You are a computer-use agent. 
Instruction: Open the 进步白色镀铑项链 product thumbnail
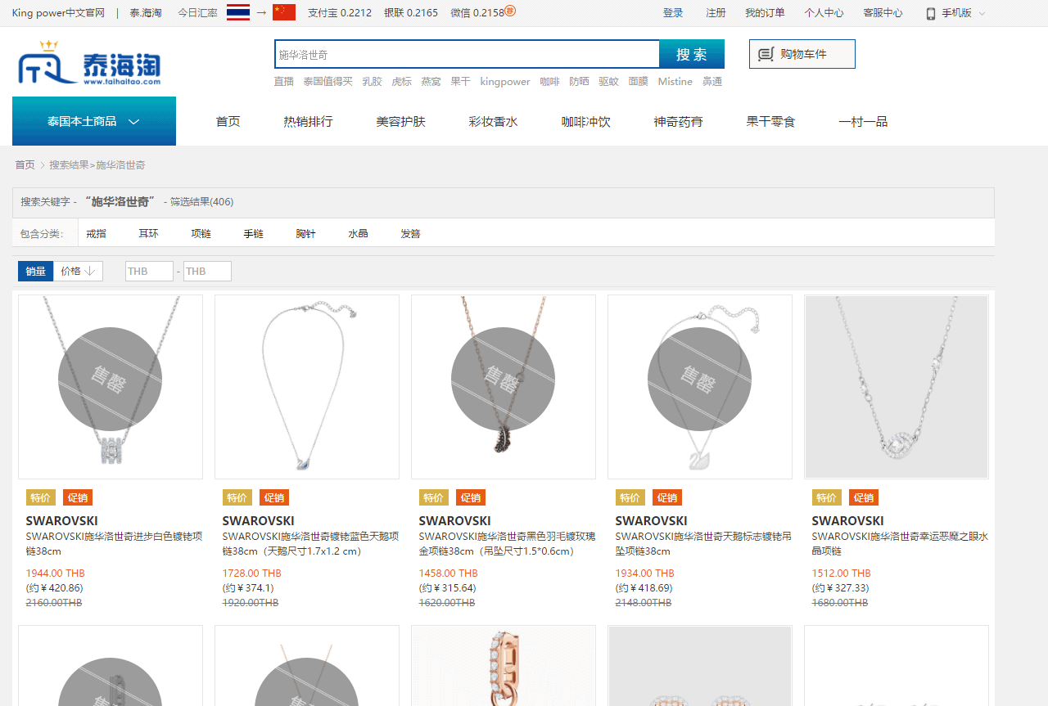click(x=111, y=387)
